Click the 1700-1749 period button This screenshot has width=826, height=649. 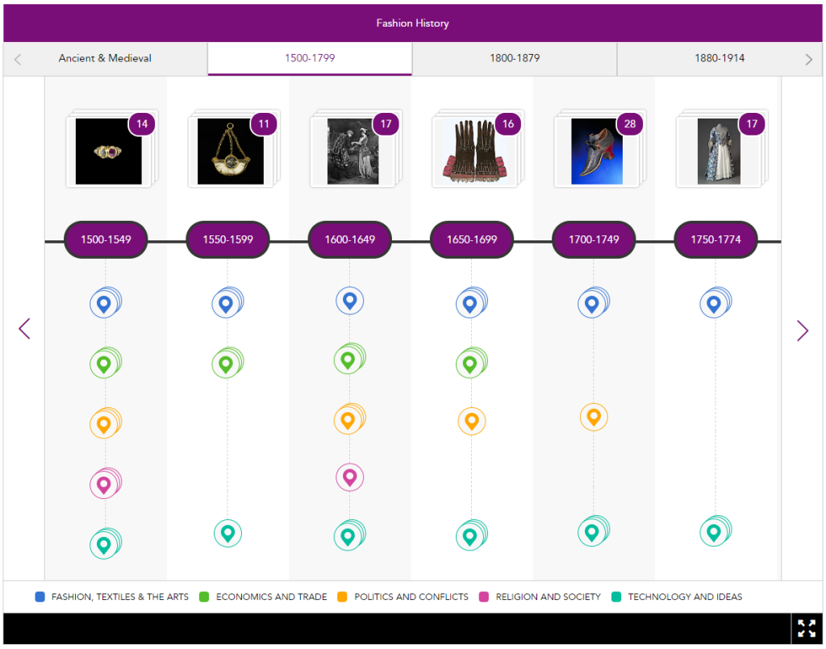click(594, 239)
